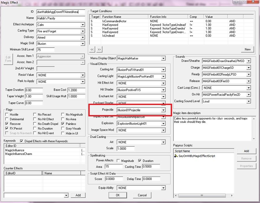Go to next condition page with >> button
Screen dimensions: 260x203
point(99,49)
